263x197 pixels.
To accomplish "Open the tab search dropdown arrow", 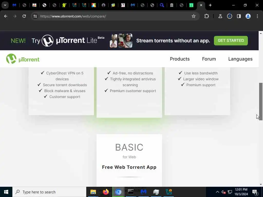I will (x=5, y=5).
